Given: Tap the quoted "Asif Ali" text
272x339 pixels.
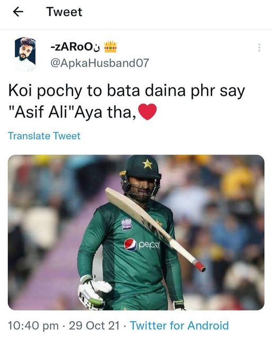Looking at the screenshot, I should [42, 112].
